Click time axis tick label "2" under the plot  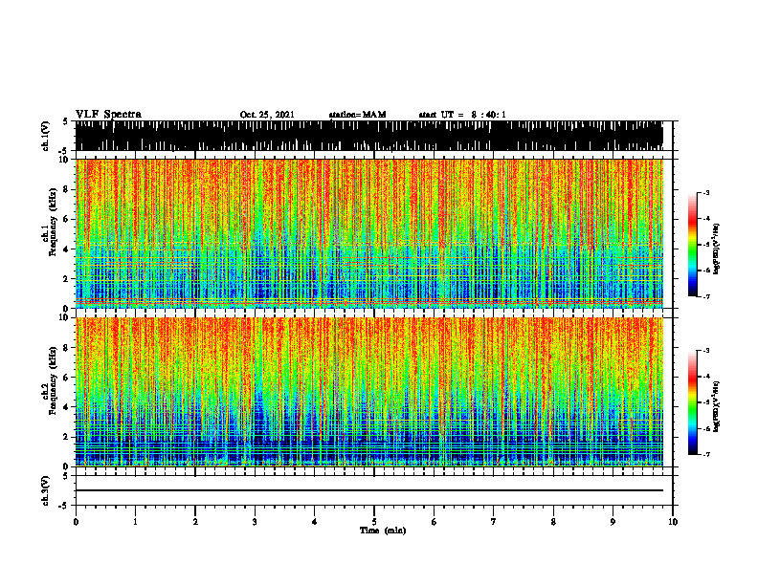click(x=195, y=522)
